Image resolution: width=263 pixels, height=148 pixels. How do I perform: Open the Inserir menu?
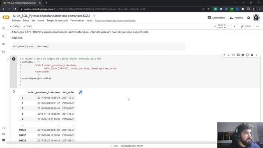click(x=41, y=21)
